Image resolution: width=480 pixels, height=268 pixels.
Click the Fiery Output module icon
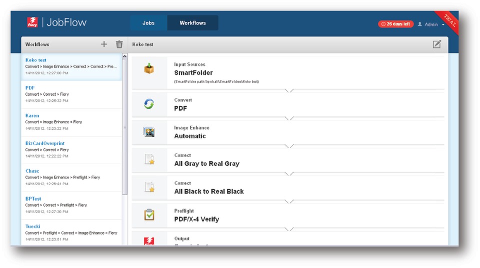[149, 241]
